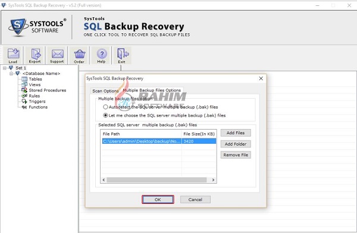
Task: Click the file list horizontal scrollbar
Action: tap(156, 180)
